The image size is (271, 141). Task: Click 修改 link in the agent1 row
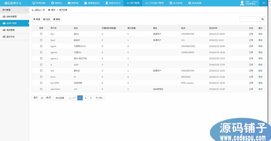pos(260,52)
